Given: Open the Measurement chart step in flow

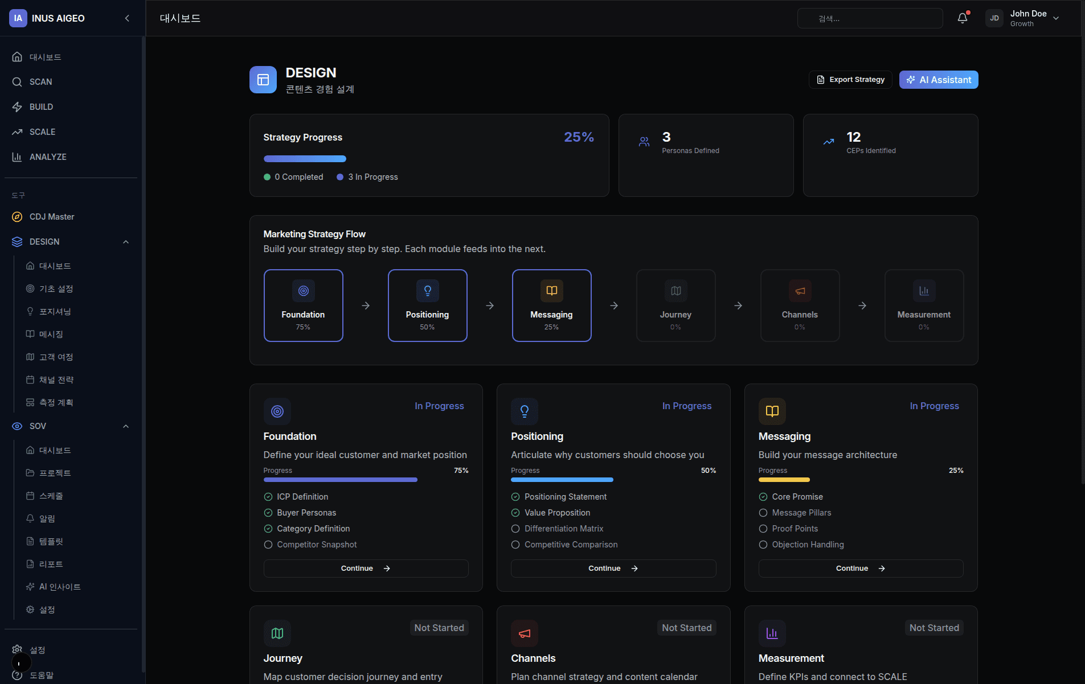Looking at the screenshot, I should point(923,291).
